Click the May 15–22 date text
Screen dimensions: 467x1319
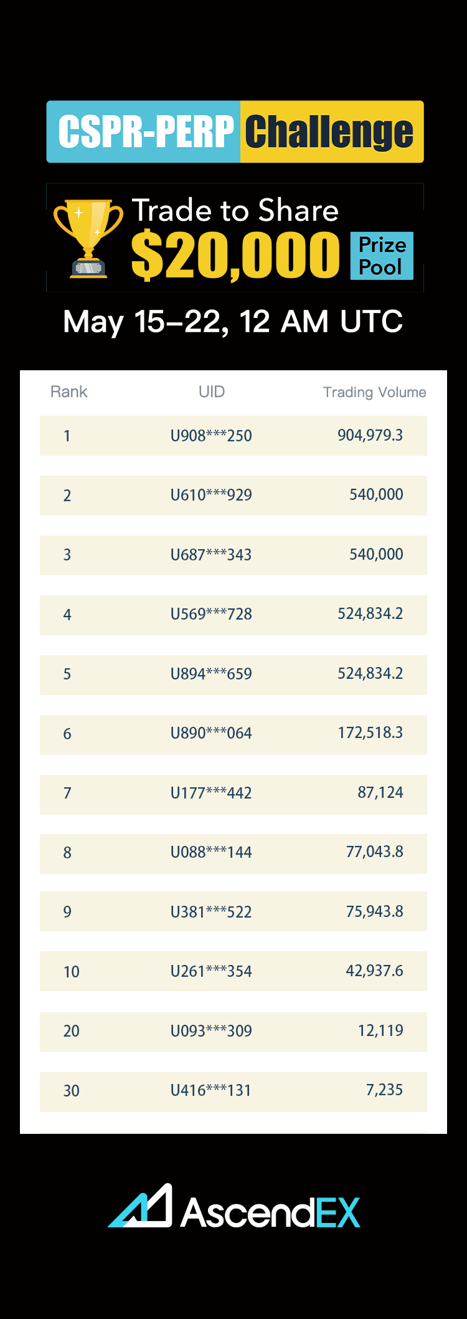pos(233,322)
